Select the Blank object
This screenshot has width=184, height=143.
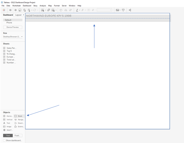(x=19, y=116)
